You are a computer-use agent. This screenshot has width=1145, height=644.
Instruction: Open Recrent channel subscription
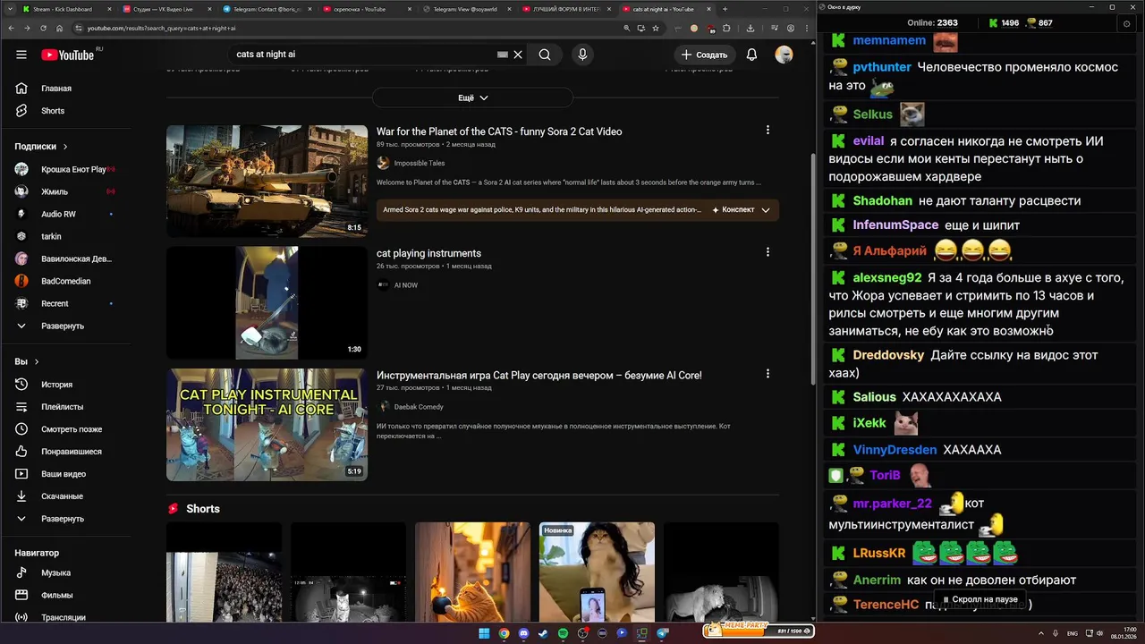coord(65,303)
